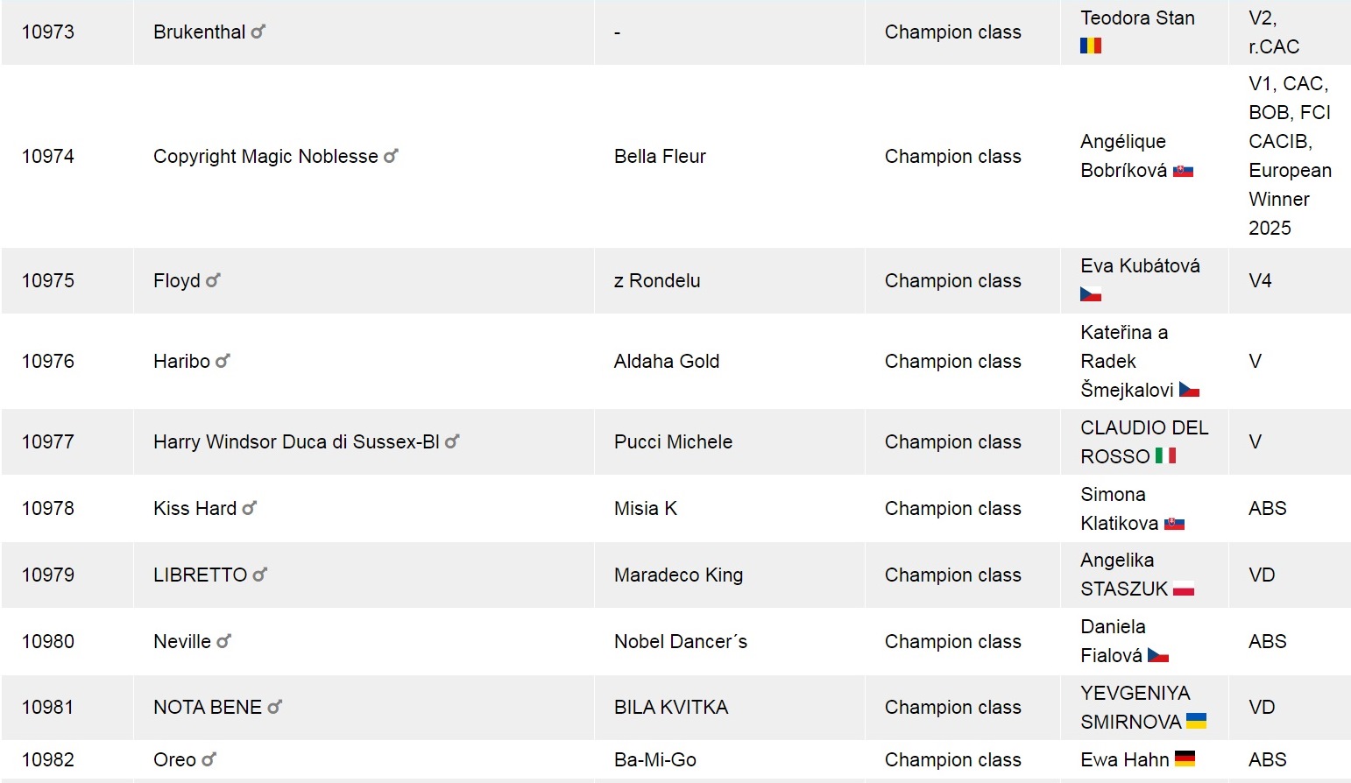Select the Bella Fleur kennel name
Screen dimensions: 1351x783
coord(660,156)
